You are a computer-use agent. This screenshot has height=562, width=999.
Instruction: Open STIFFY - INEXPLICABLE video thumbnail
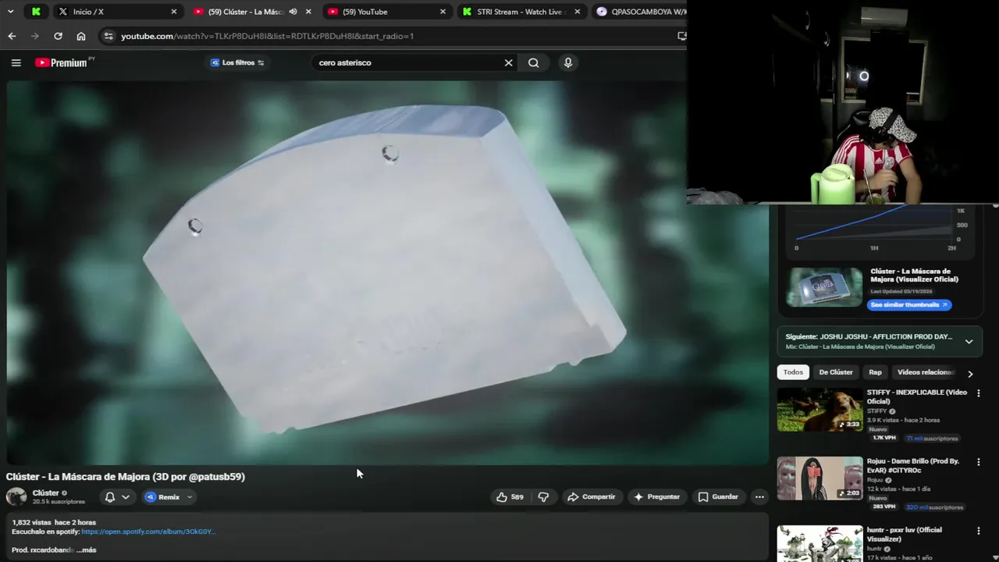pos(819,410)
